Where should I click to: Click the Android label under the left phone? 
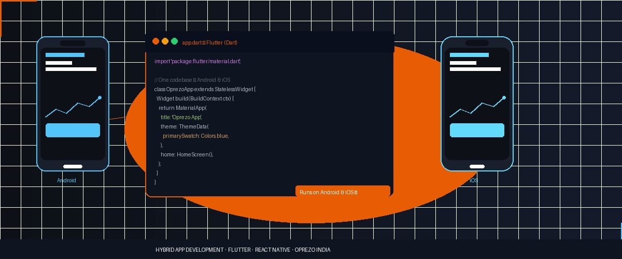(x=66, y=180)
